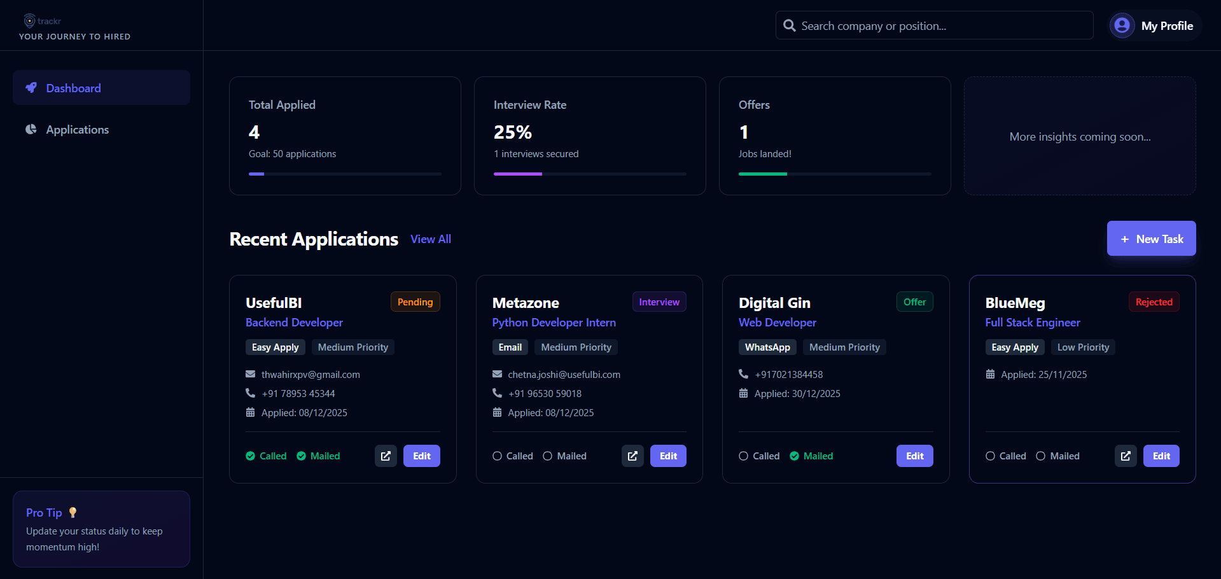Image resolution: width=1221 pixels, height=579 pixels.
Task: Click the external link icon on UsefulBI card
Action: [x=386, y=456]
